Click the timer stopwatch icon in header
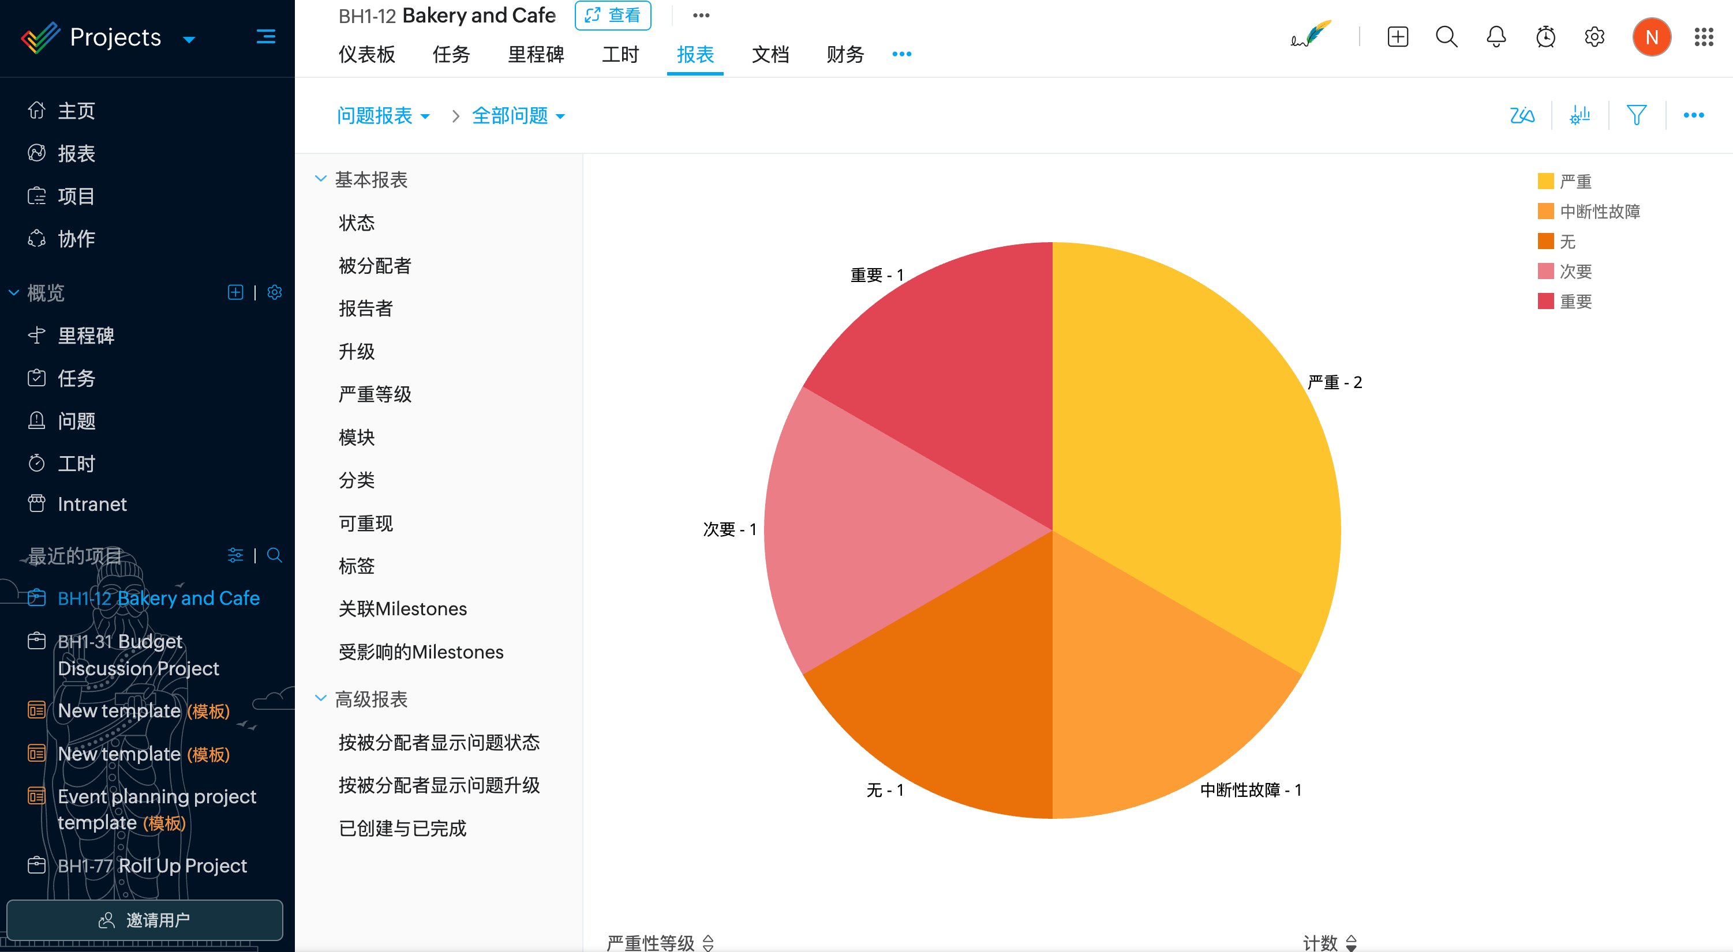 click(1545, 37)
